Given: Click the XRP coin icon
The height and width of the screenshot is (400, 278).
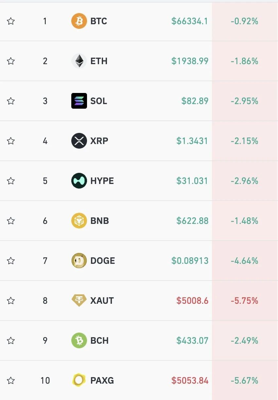Looking at the screenshot, I should [79, 141].
